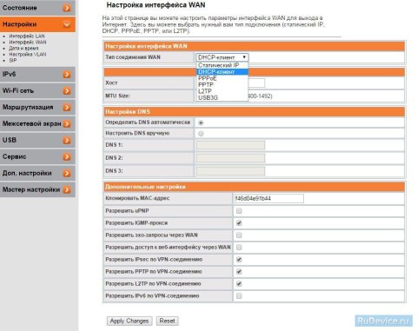Select Определить DNS автоматически radio button
The width and height of the screenshot is (417, 331).
201,122
